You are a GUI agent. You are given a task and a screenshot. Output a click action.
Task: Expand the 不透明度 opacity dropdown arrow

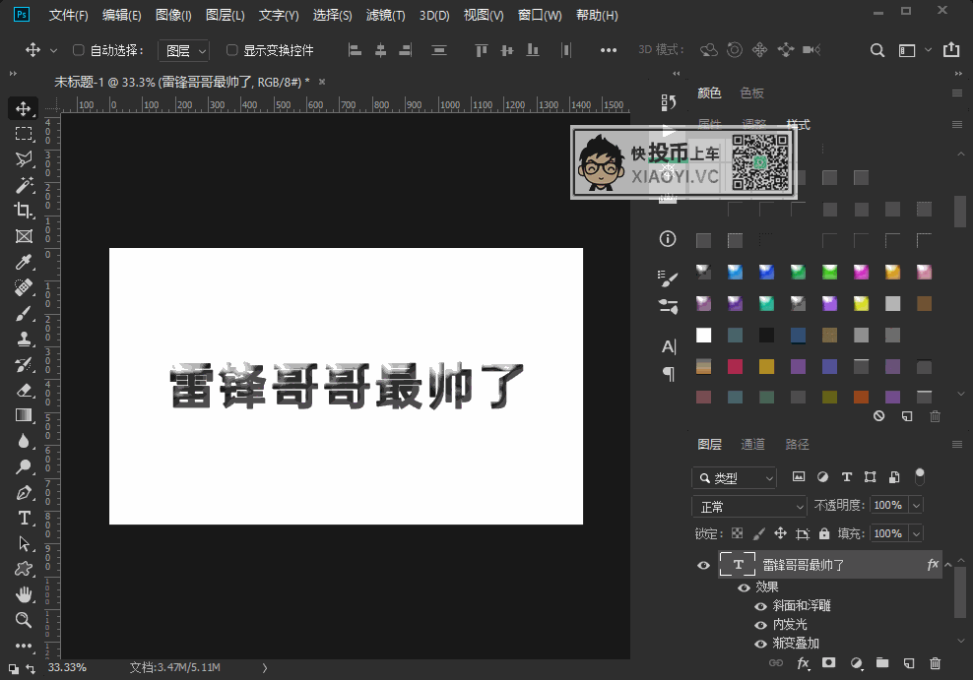click(917, 506)
